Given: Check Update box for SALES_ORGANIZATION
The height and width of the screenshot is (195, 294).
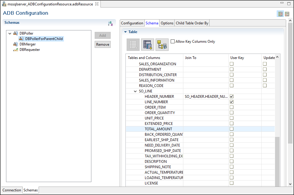Looking at the screenshot, I should (x=265, y=64).
